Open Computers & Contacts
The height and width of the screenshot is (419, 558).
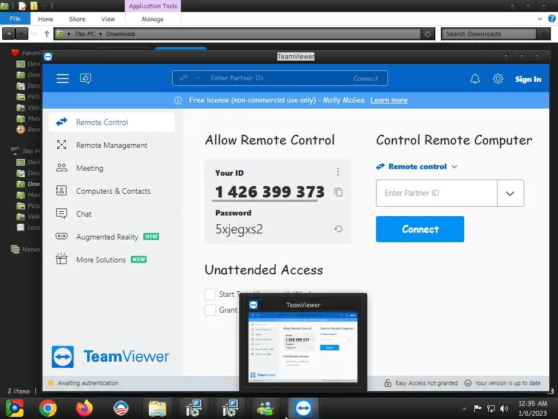[112, 191]
